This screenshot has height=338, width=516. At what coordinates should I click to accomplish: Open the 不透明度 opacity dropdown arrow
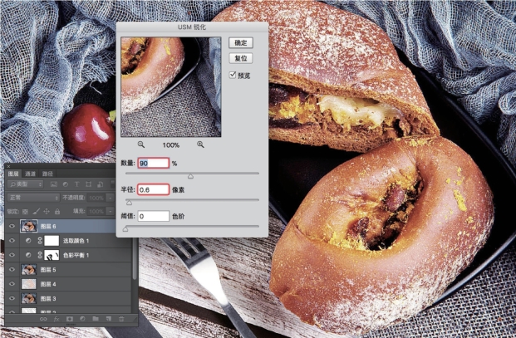click(x=111, y=198)
